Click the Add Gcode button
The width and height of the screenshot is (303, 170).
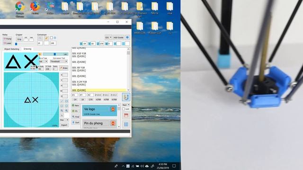(118, 37)
